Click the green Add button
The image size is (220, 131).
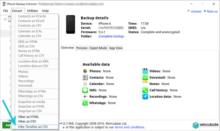point(7,125)
